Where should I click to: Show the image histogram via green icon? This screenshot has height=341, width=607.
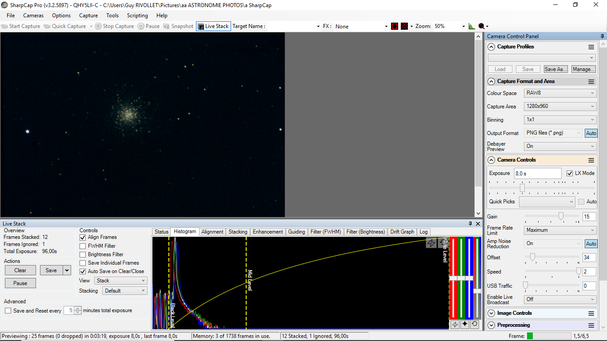pyautogui.click(x=472, y=26)
